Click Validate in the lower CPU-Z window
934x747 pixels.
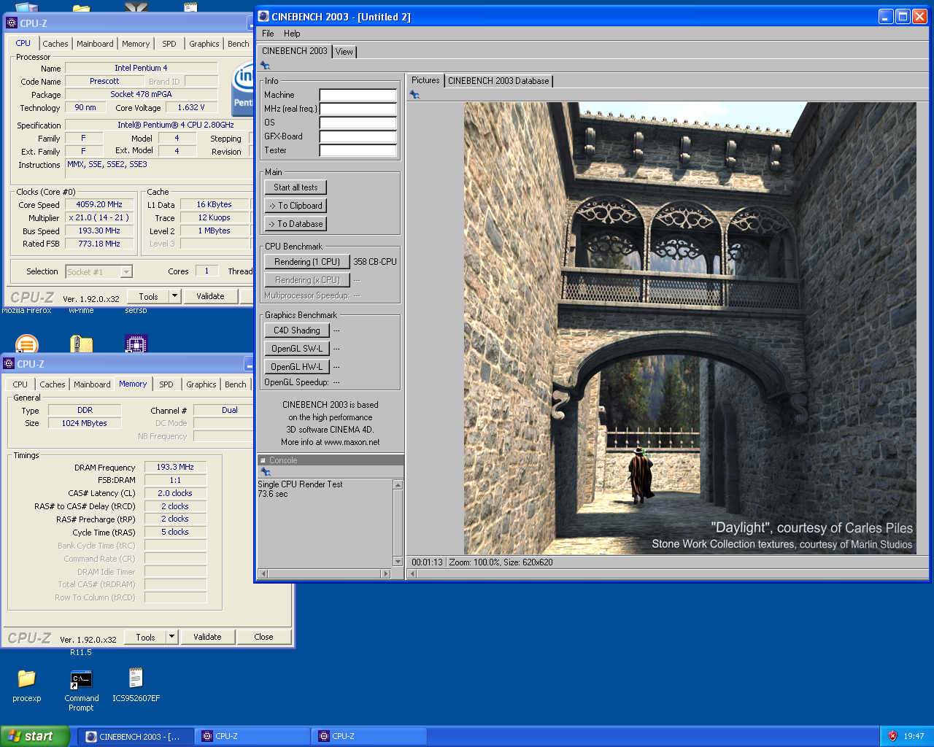tap(207, 637)
